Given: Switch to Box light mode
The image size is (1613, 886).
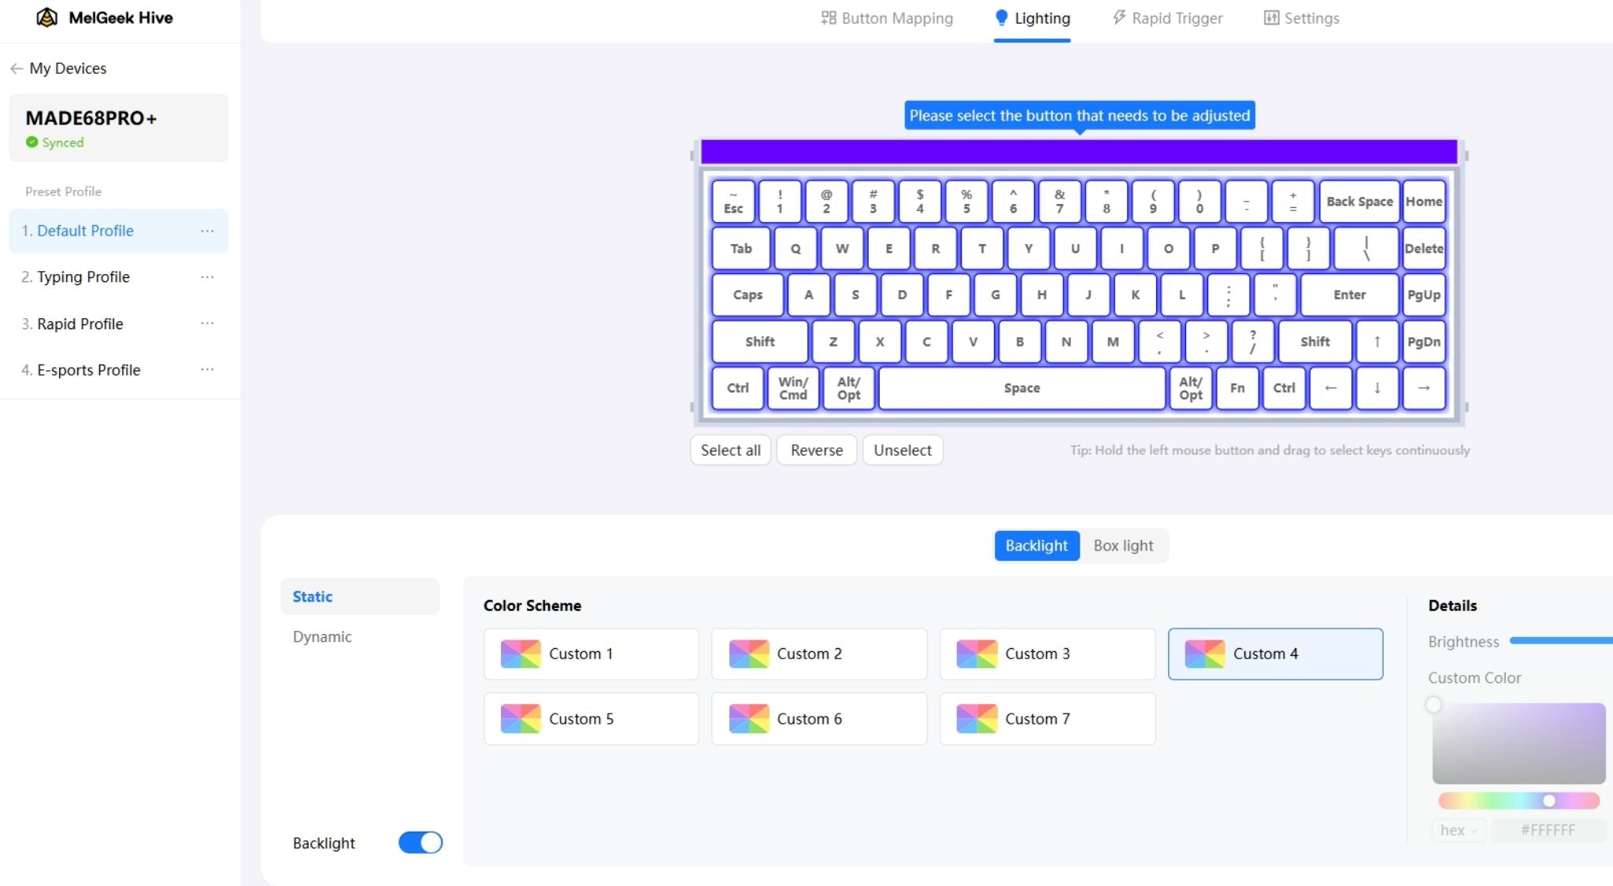Looking at the screenshot, I should tap(1123, 546).
